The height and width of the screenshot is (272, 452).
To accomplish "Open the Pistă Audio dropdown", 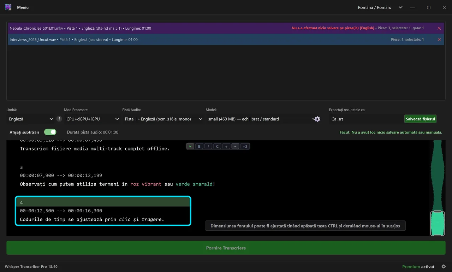I will tap(164, 119).
